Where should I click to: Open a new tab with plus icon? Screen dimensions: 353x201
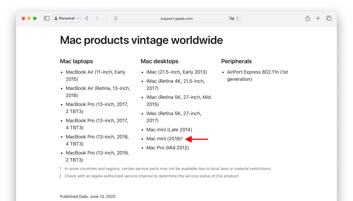coord(318,18)
